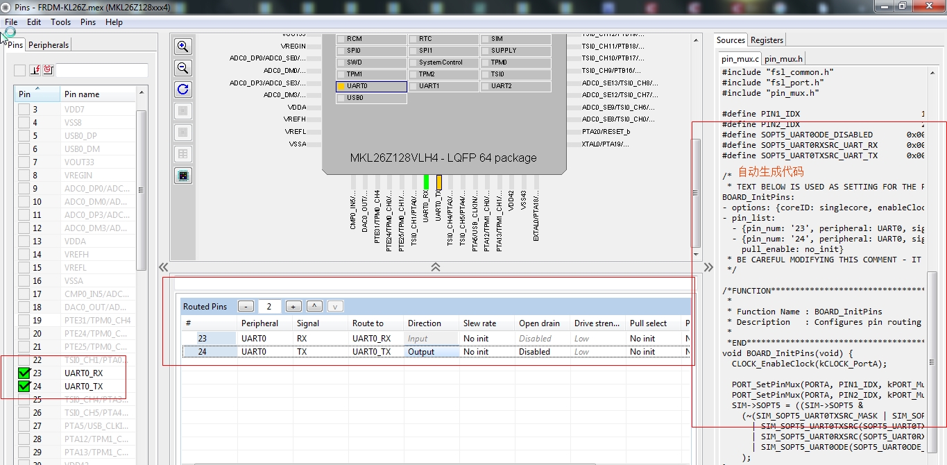The image size is (947, 465).
Task: Click the empty filter toggle box left of the power filter
Action: (19, 70)
